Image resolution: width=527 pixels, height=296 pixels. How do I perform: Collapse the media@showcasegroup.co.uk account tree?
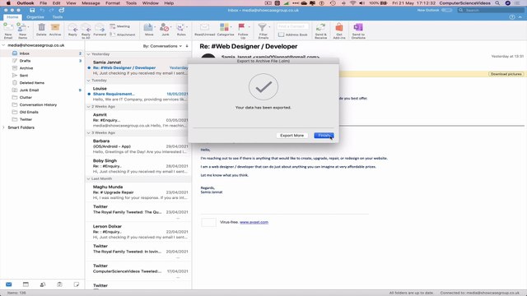pos(3,45)
